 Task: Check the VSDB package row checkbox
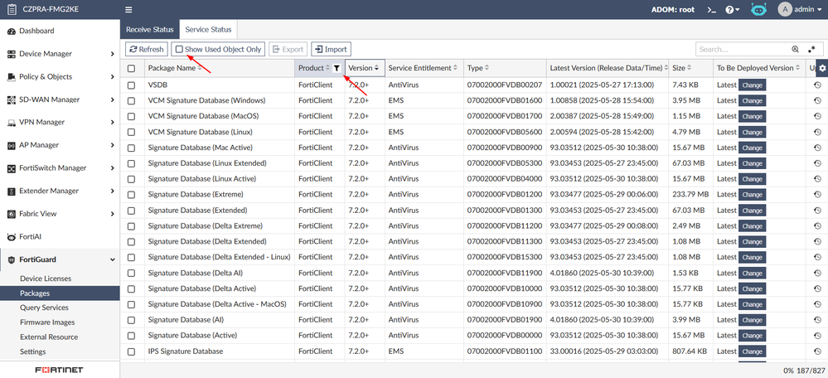point(131,85)
